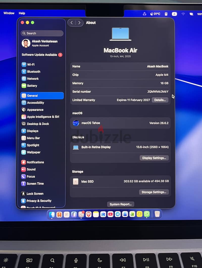Viewport: 202px width, 268px height.
Task: Open Launchpad apps grid in Dock
Action: click(x=66, y=214)
